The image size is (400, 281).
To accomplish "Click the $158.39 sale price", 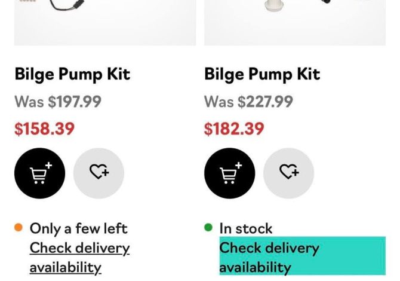I will pos(45,129).
